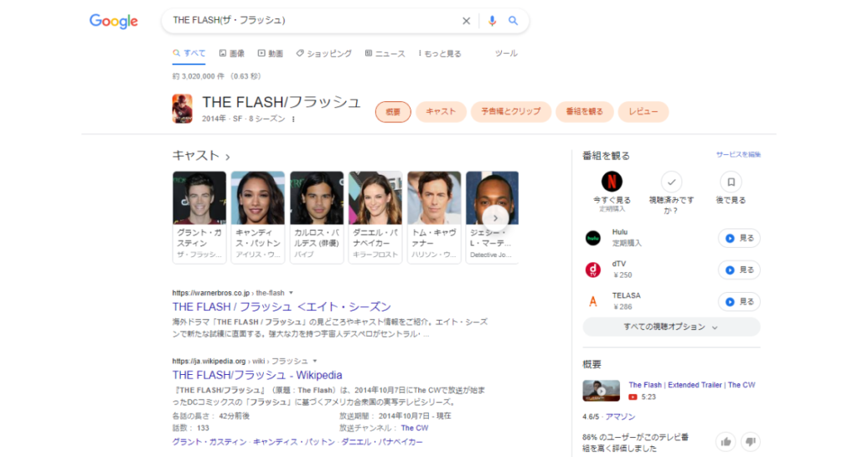Expand すべての視聴オプション
This screenshot has width=858, height=457.
671,327
